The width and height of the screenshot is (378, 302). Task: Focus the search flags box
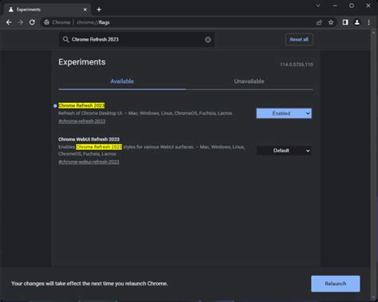(x=136, y=40)
